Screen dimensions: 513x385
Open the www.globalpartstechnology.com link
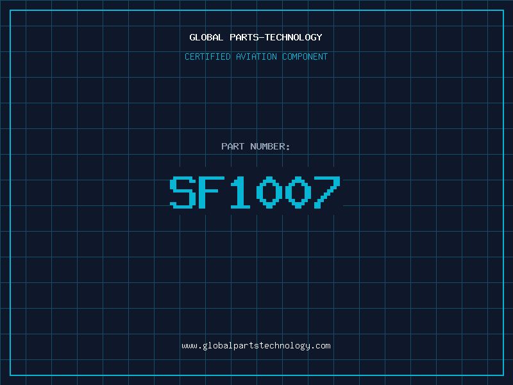[x=256, y=346]
